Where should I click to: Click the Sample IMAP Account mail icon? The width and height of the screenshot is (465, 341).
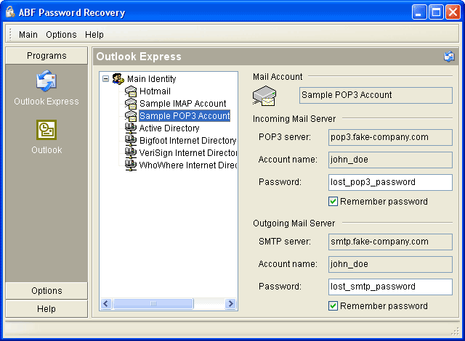[131, 104]
